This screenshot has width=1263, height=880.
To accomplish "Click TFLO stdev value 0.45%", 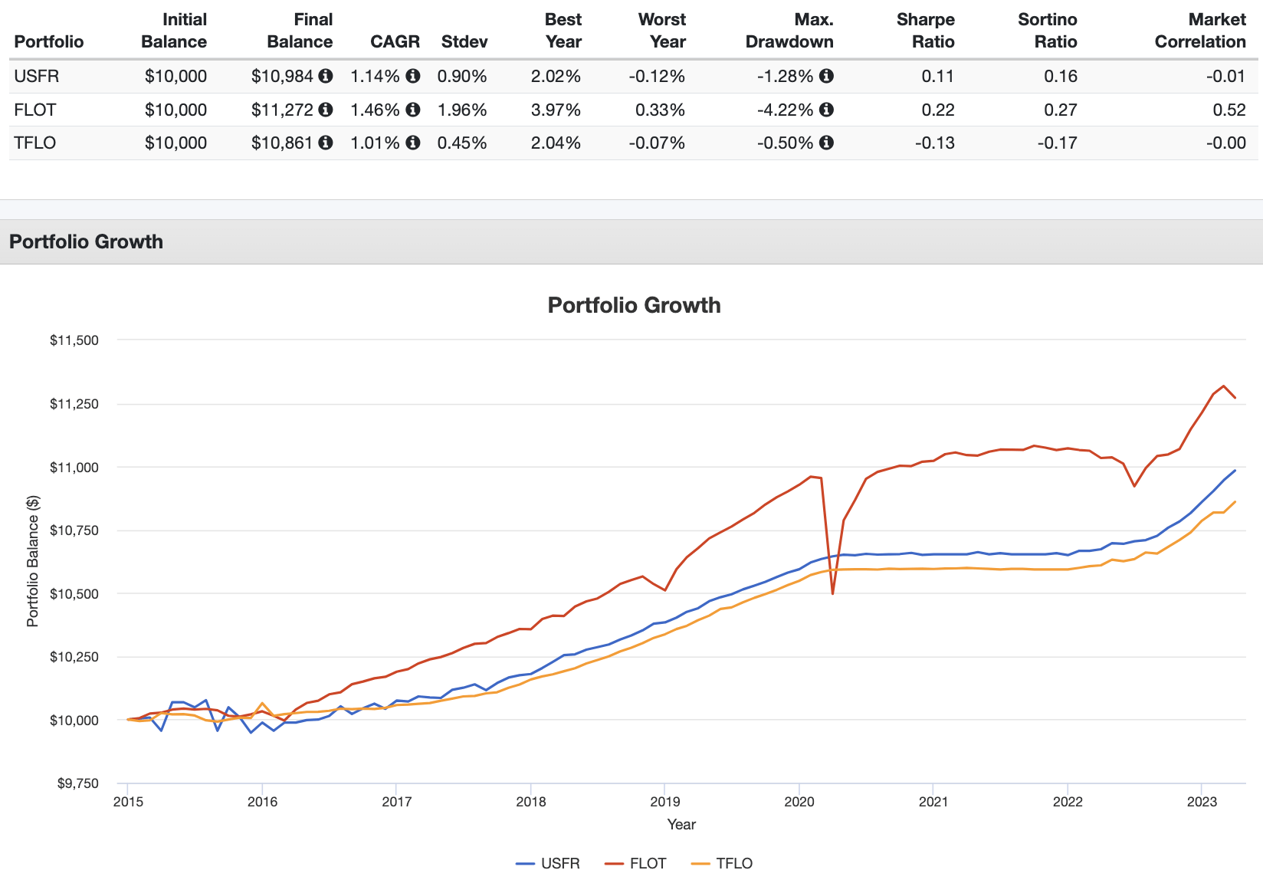I will click(x=462, y=143).
